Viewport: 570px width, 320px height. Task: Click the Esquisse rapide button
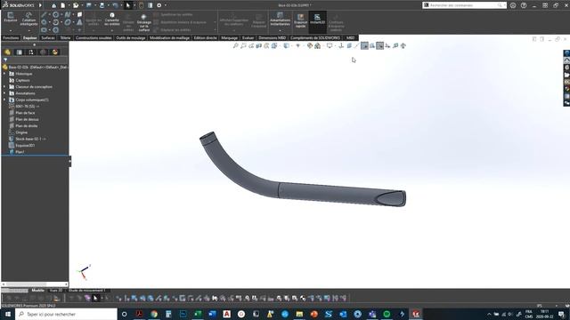(301, 21)
